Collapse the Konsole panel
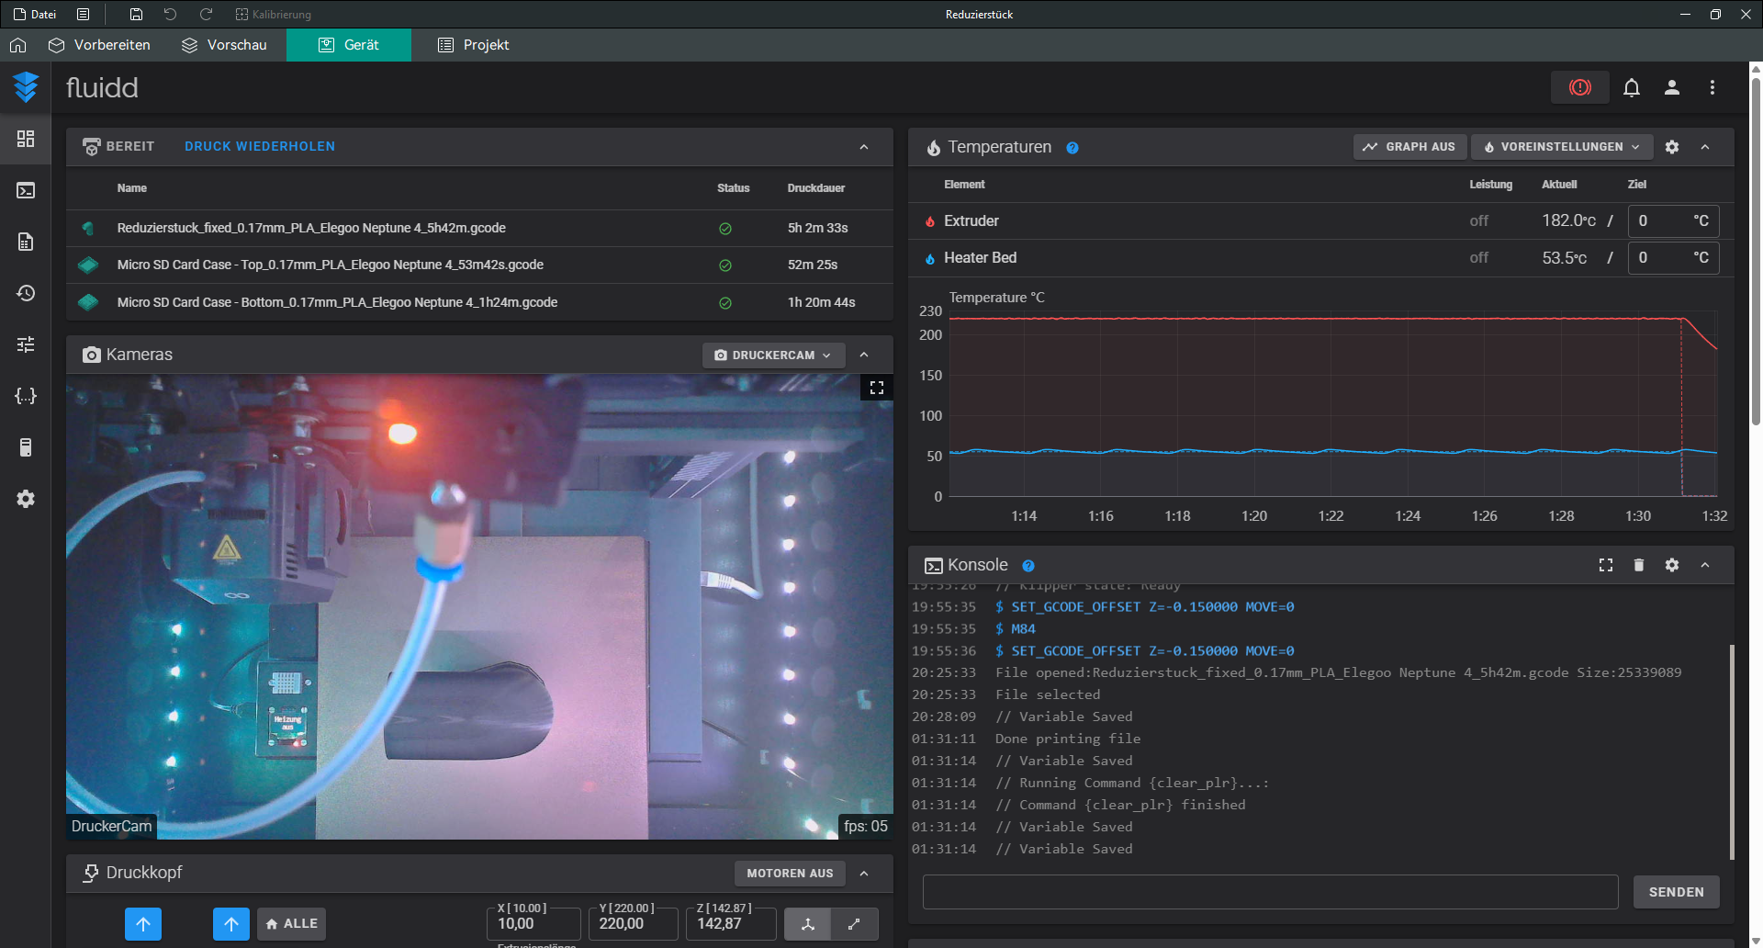 coord(1705,565)
